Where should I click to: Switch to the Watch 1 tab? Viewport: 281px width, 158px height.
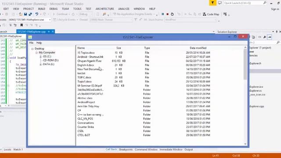pyautogui.click(x=18, y=149)
